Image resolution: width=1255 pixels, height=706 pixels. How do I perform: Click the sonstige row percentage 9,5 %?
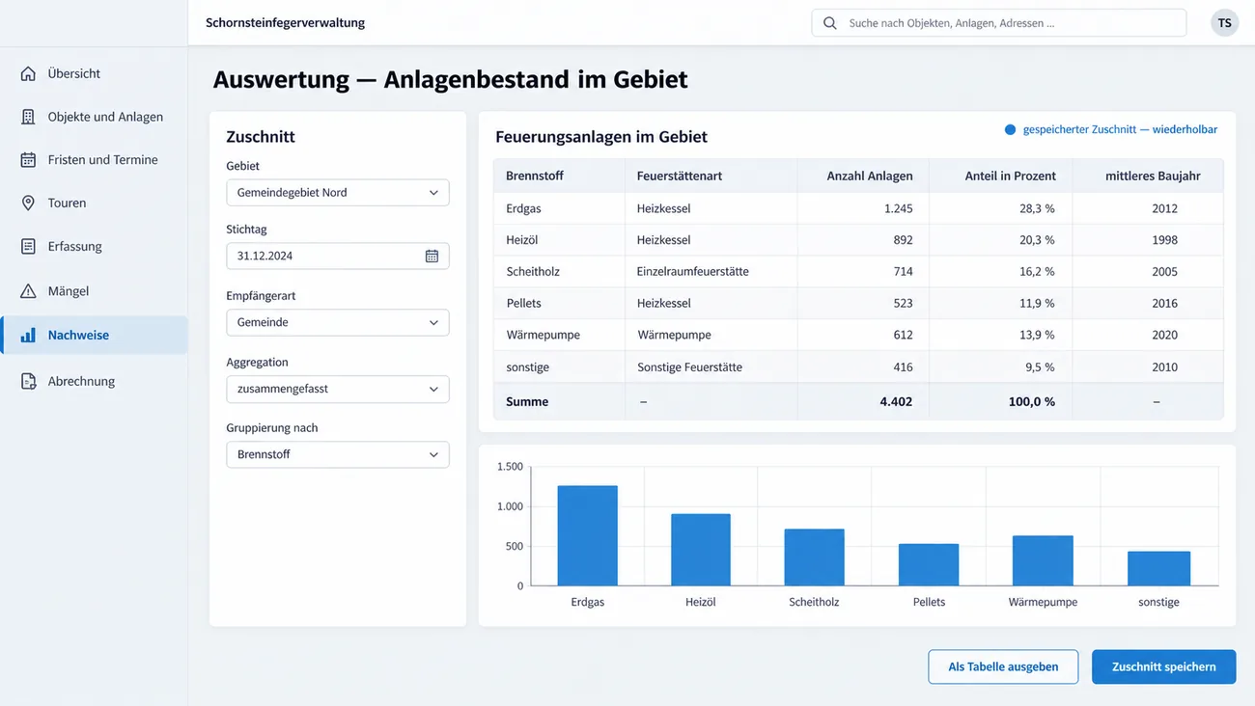pos(1039,367)
